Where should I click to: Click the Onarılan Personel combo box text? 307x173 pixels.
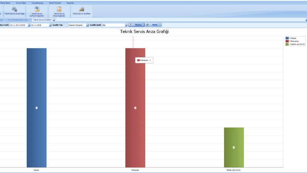point(77,25)
